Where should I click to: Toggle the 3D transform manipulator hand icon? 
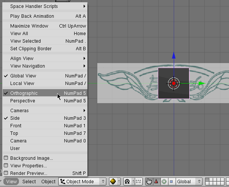(x=149, y=182)
